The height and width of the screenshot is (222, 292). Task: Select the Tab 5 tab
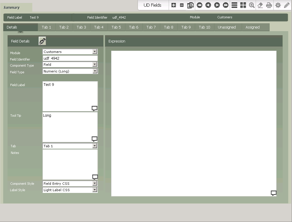coord(116,27)
